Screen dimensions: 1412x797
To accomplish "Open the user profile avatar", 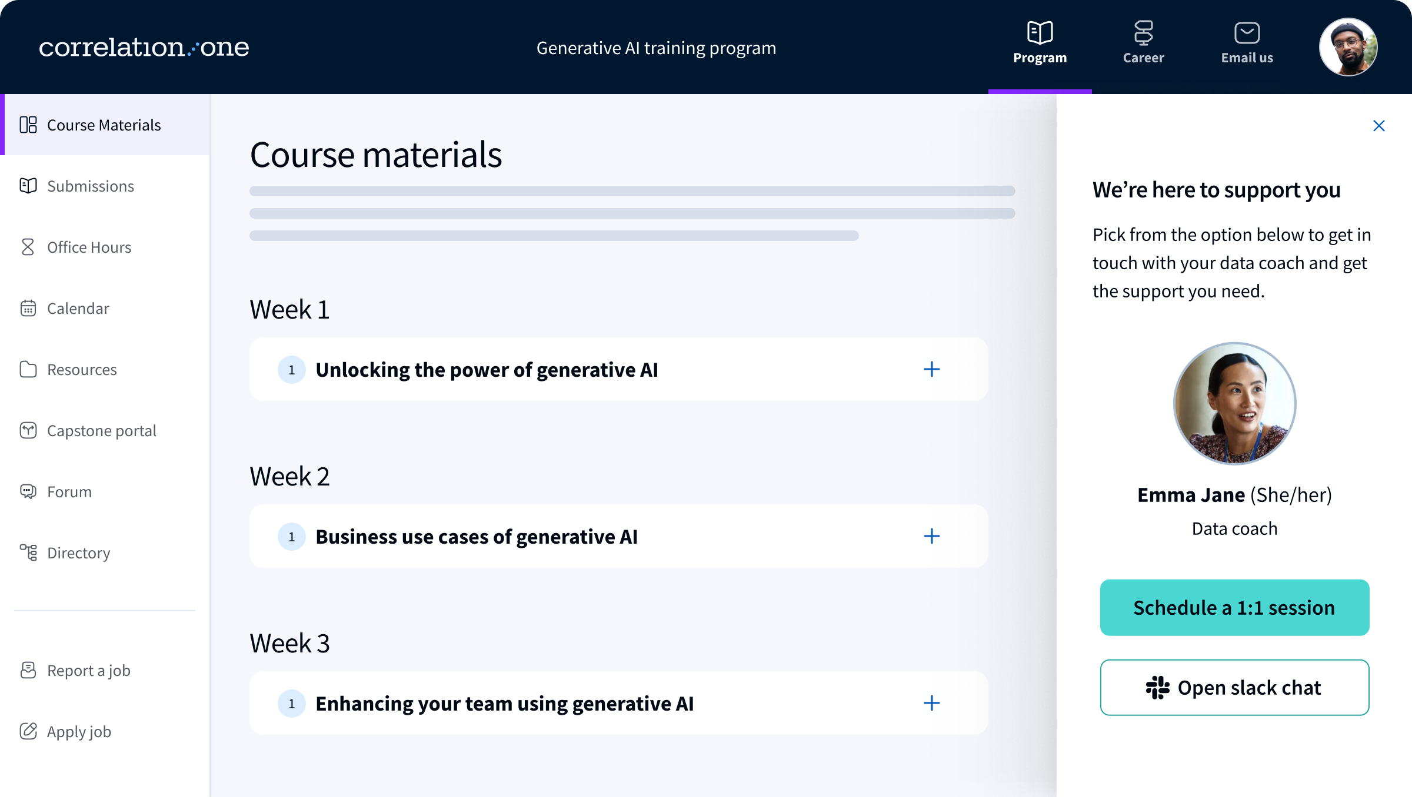I will tap(1348, 47).
